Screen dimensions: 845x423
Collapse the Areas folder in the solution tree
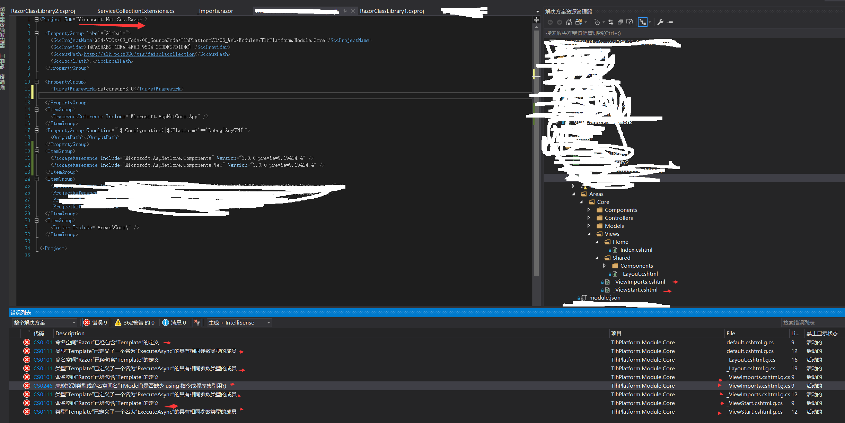pos(573,194)
